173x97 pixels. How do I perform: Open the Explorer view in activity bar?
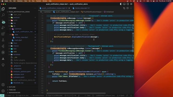3,9
